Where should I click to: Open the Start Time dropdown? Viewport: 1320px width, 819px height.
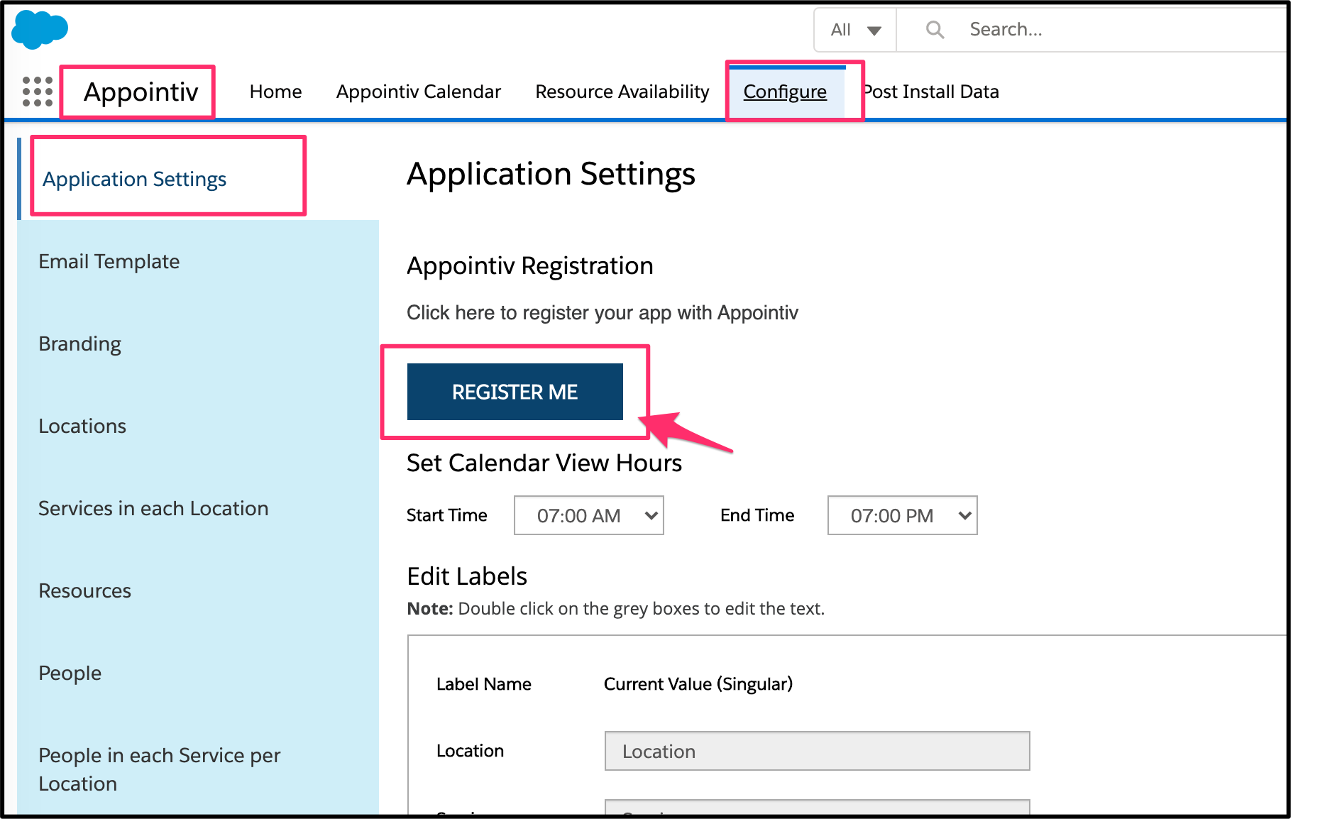(588, 515)
